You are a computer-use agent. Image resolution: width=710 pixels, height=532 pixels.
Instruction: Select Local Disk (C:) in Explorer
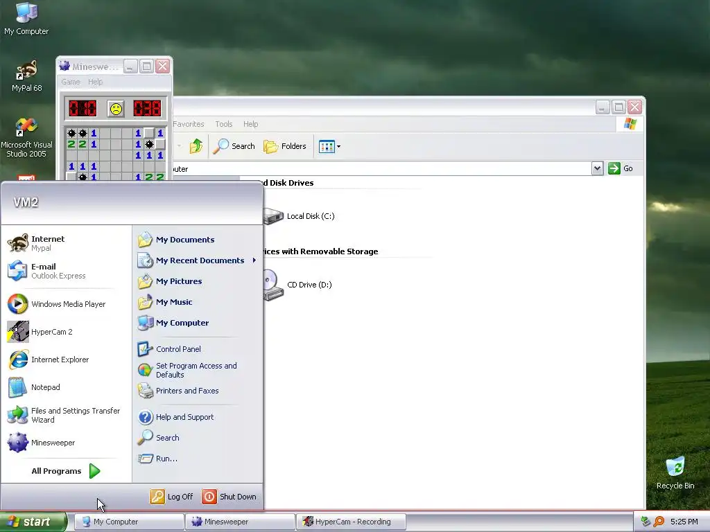[x=299, y=216]
